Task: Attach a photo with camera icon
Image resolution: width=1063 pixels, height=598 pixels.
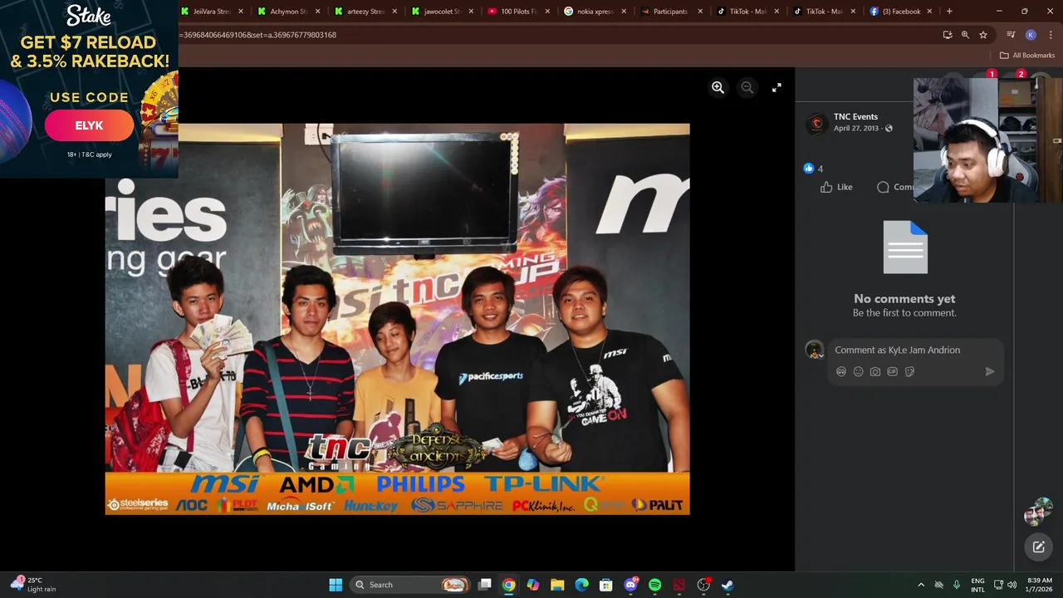Action: click(x=875, y=372)
